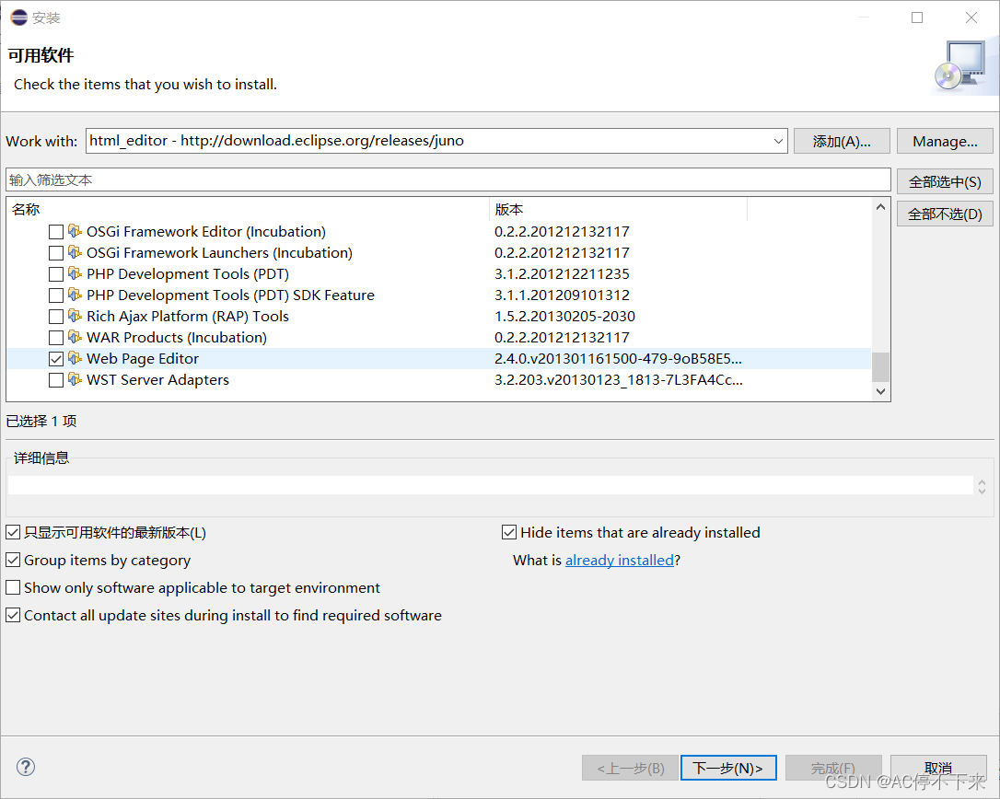Screen dimensions: 1000x799
Task: Click 全部不选(D) to deselect all
Action: pos(945,214)
